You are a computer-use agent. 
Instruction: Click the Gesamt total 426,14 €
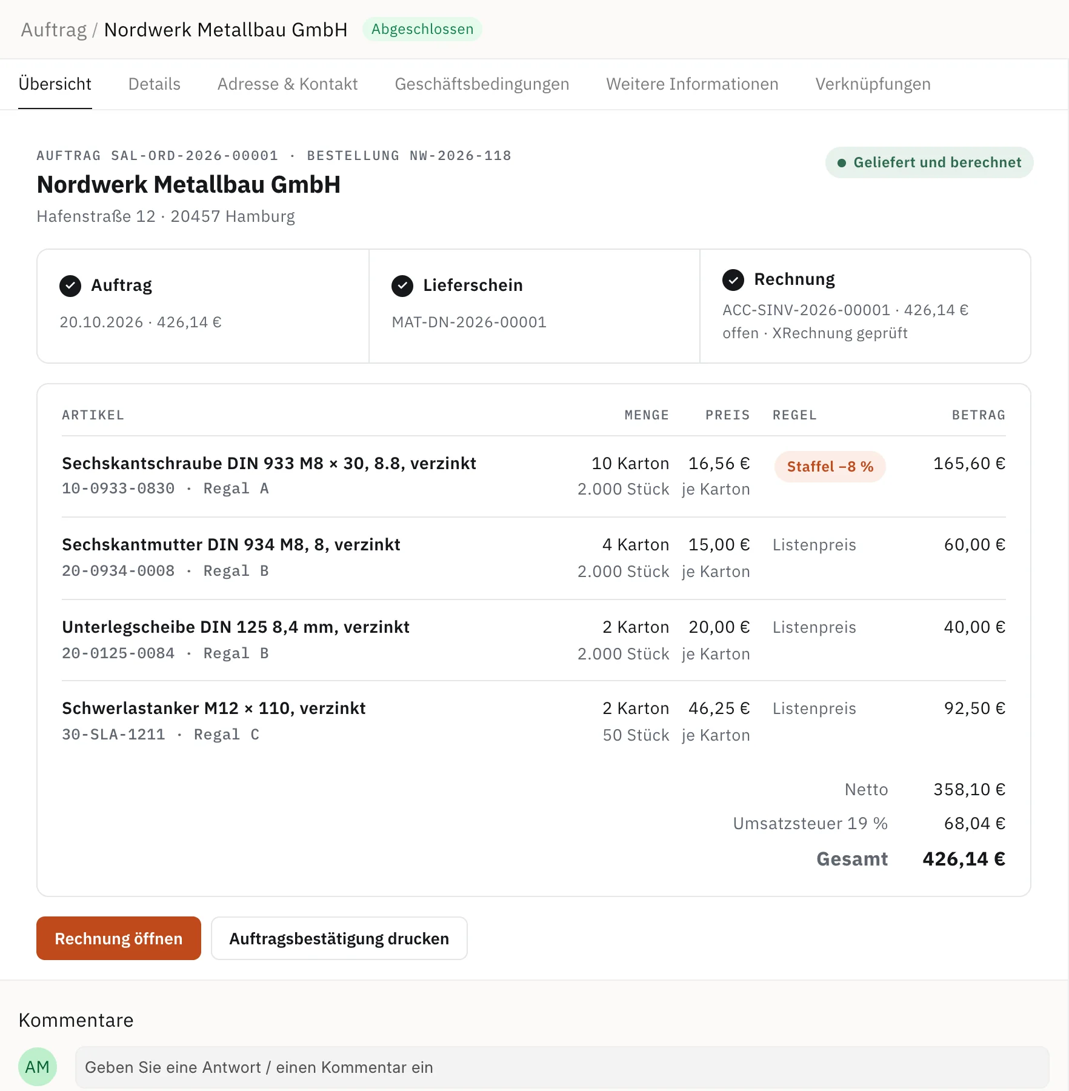[x=964, y=859]
